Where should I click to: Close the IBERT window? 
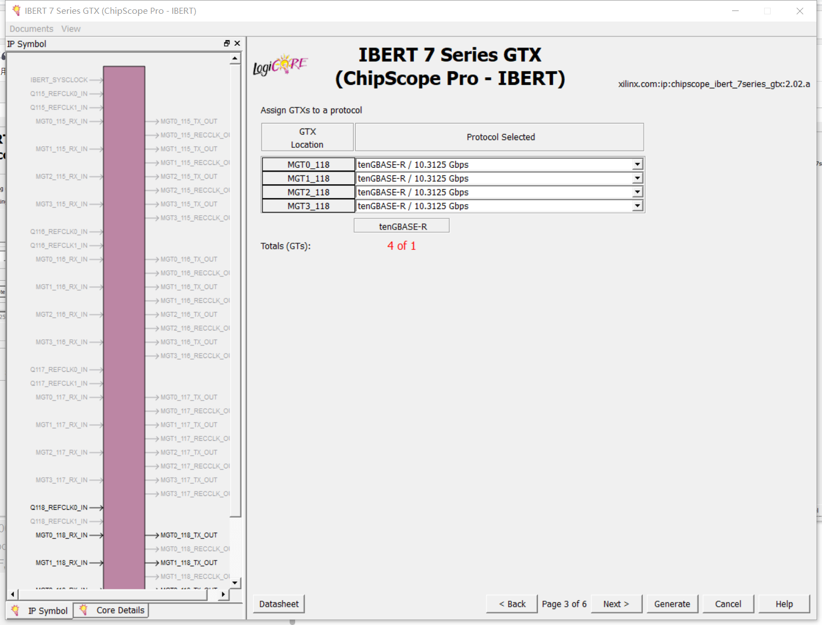coord(800,11)
